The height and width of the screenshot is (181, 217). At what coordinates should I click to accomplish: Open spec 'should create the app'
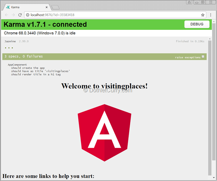[28, 68]
